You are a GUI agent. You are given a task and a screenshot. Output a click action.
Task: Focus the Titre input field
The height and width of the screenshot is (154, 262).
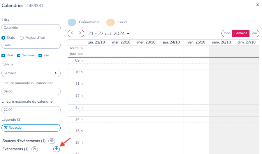pyautogui.click(x=31, y=28)
